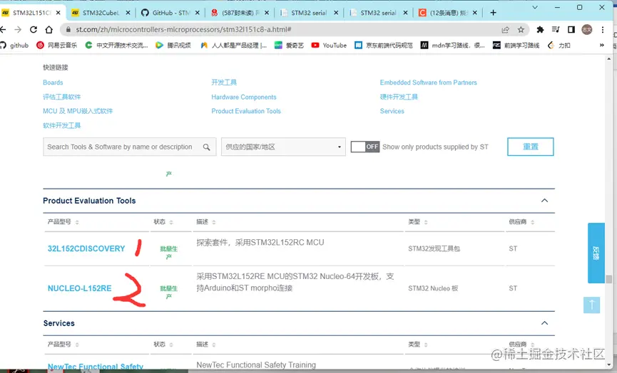
Task: Open Embedded Software from Partners link
Action: click(428, 83)
